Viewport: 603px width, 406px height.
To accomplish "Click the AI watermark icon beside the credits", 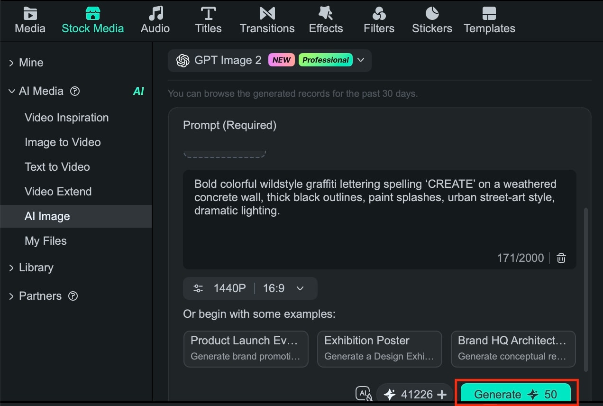I will (x=363, y=394).
